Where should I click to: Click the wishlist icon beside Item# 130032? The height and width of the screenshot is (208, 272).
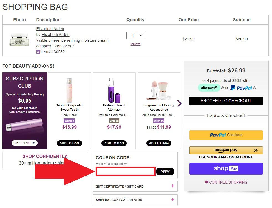click(38, 52)
